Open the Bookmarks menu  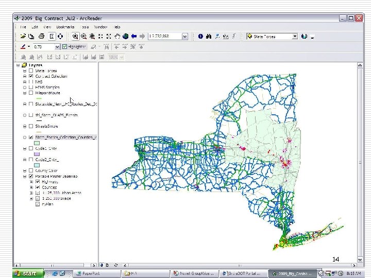point(65,27)
